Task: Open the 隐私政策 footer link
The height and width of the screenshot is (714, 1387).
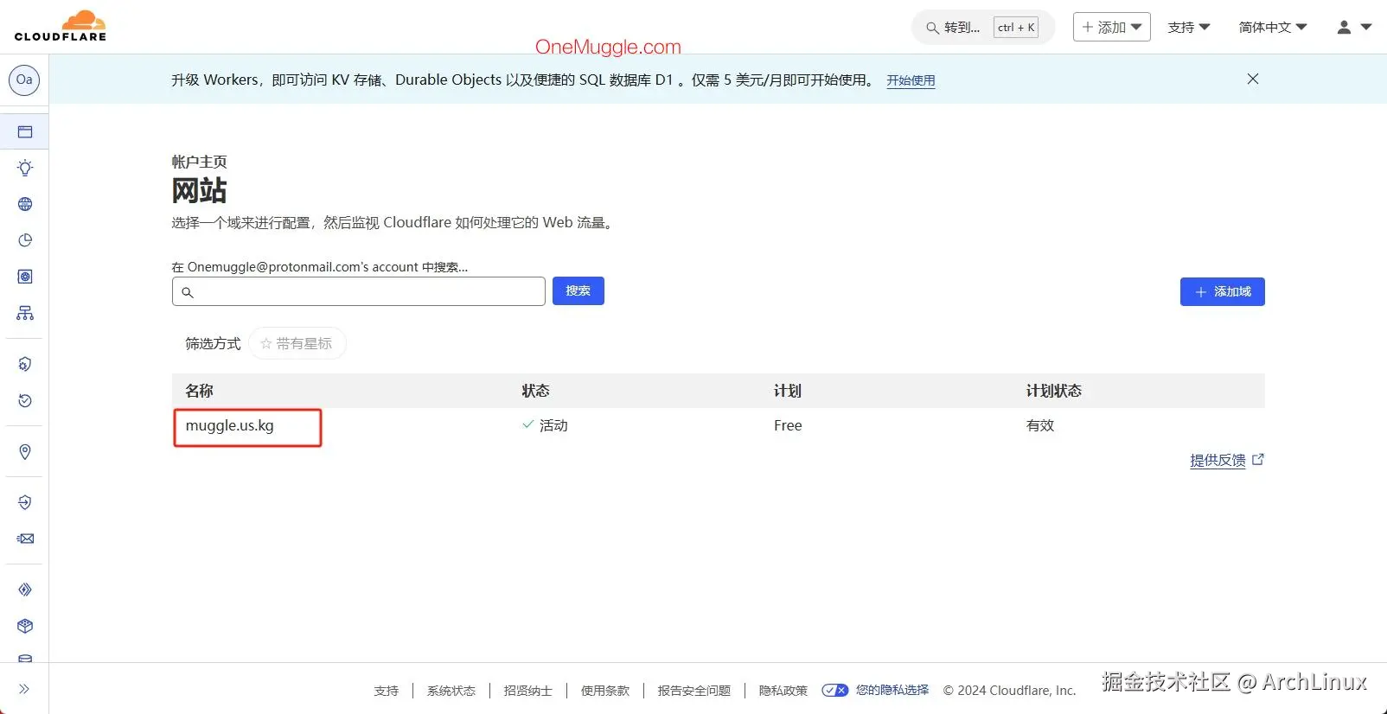Action: [x=783, y=691]
